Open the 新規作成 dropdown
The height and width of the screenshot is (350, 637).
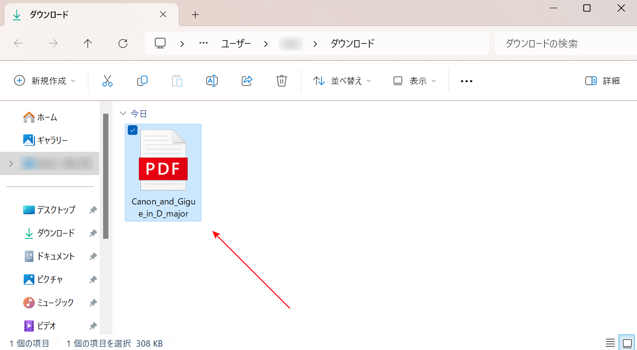pos(45,81)
